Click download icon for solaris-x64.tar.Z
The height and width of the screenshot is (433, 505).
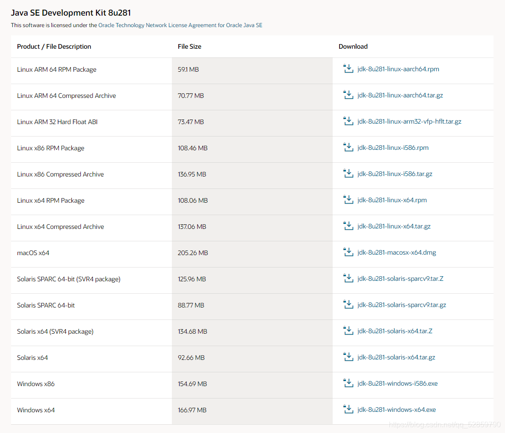tap(348, 330)
